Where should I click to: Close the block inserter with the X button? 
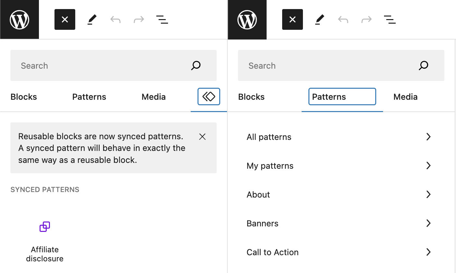click(65, 19)
